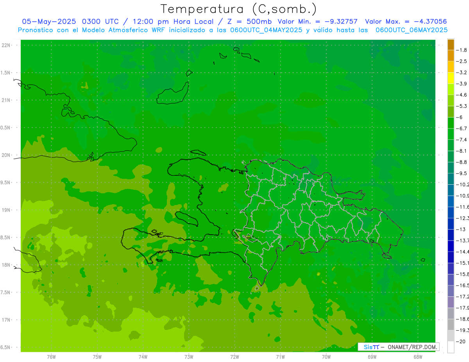The width and height of the screenshot is (469, 362).
Task: Click the '71W' longitude label
Action: tap(280, 357)
